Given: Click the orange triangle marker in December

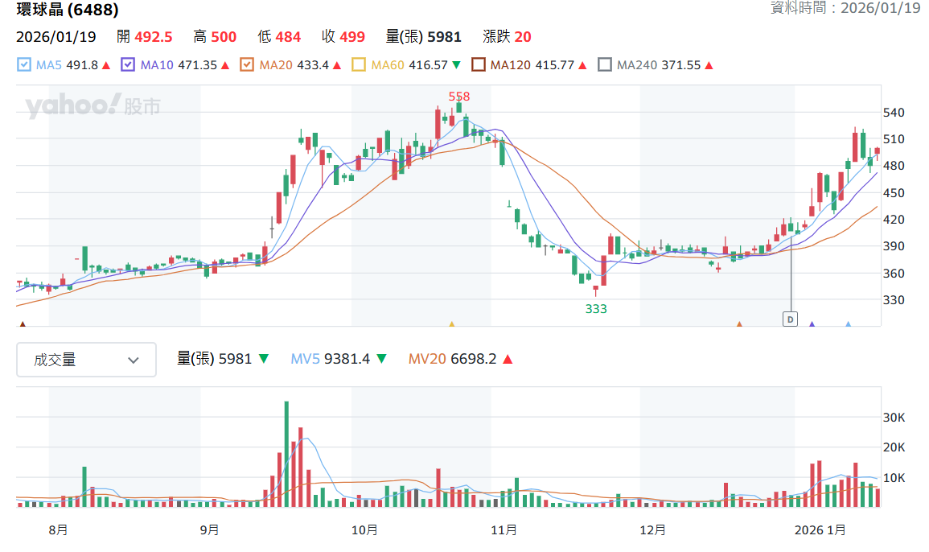Looking at the screenshot, I should click(739, 323).
